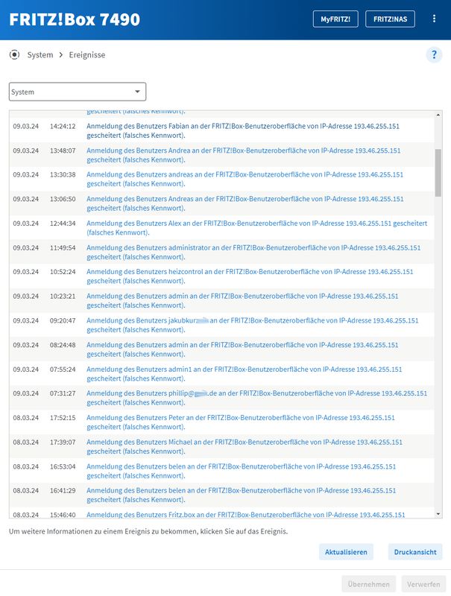Open MyFRITZ! from the header
451x596 pixels.
[335, 19]
